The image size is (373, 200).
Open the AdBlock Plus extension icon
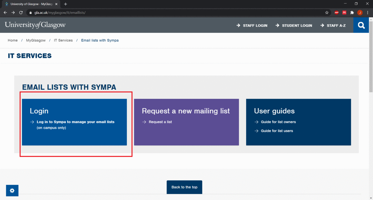click(336, 13)
